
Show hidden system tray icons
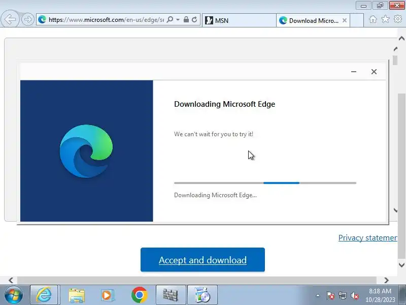[318, 295]
